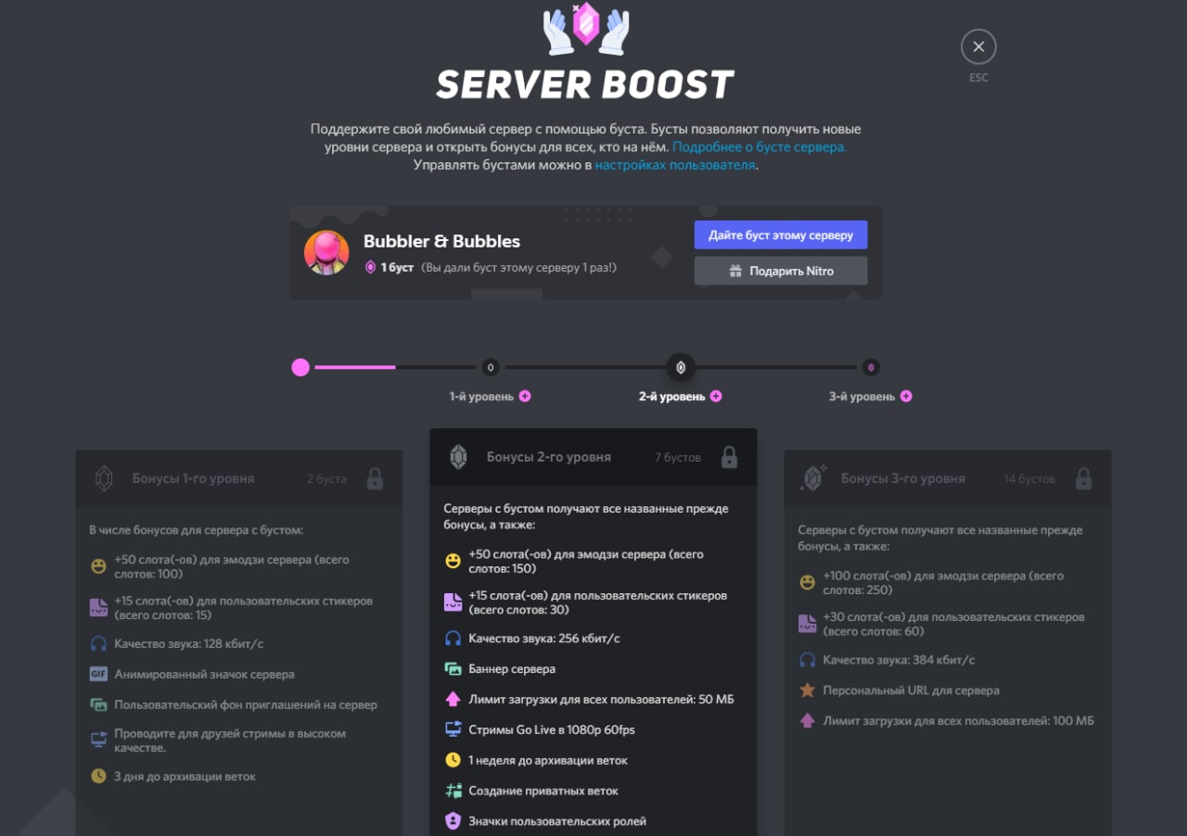
Task: Click the 'Bubbler & Bubbles' server name
Action: pyautogui.click(x=441, y=241)
